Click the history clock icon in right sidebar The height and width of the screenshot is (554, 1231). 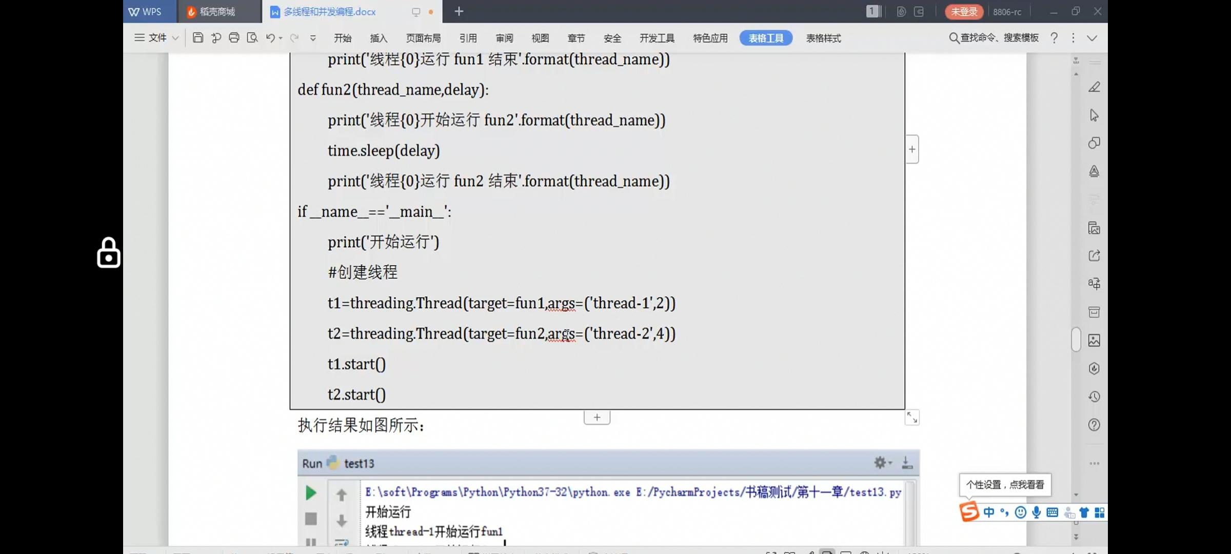click(1094, 397)
